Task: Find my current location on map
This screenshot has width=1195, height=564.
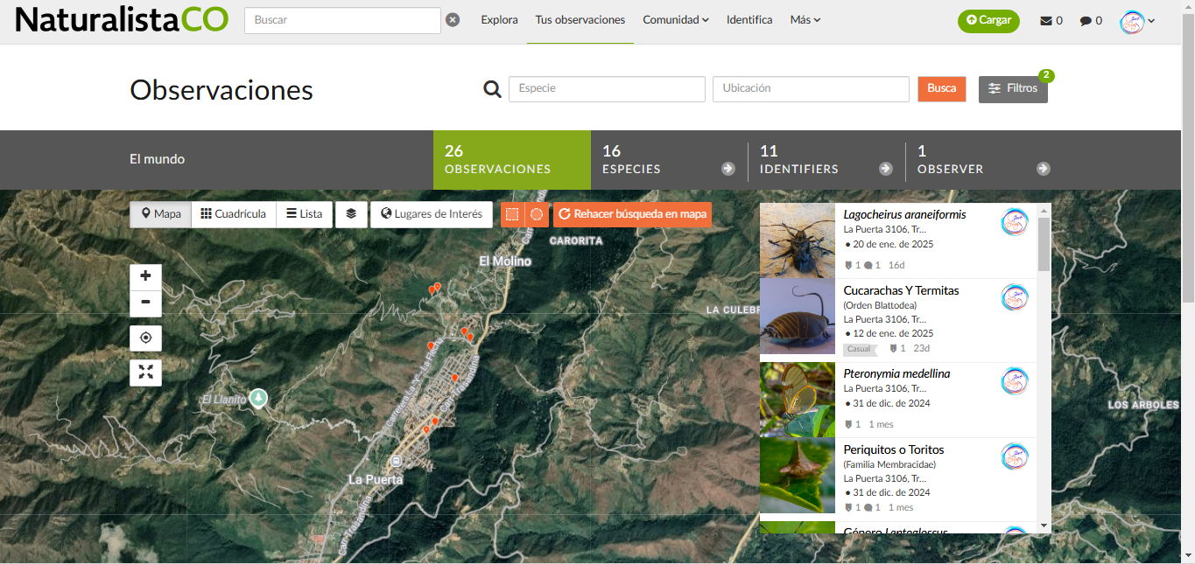Action: tap(145, 338)
